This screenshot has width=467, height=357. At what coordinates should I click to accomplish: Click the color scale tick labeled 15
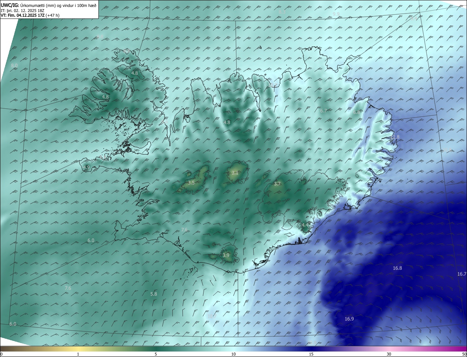point(311,354)
